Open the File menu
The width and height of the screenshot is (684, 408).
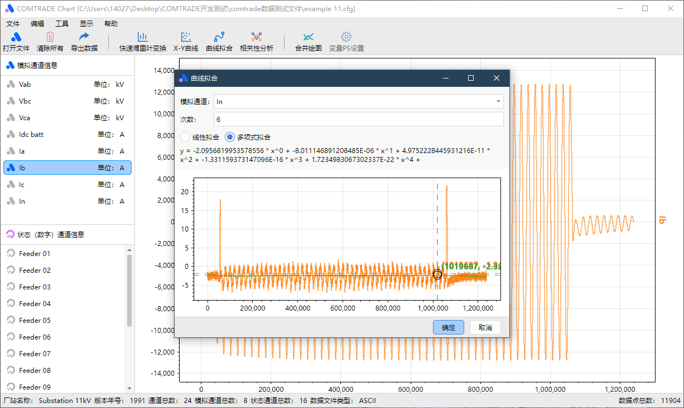coord(13,24)
